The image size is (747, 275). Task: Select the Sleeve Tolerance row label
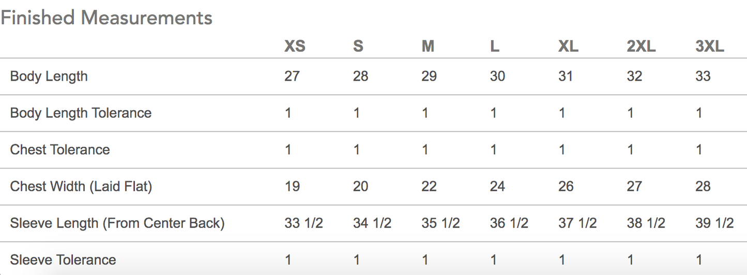coord(63,259)
